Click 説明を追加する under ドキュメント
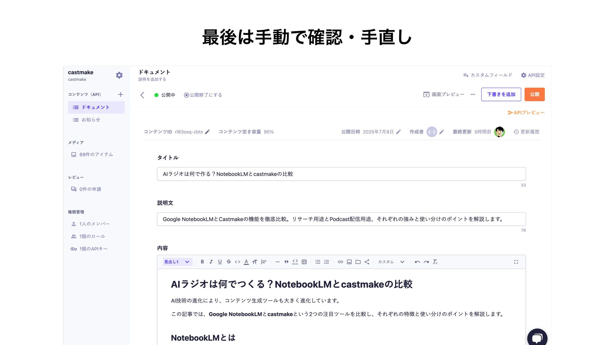 pyautogui.click(x=152, y=79)
